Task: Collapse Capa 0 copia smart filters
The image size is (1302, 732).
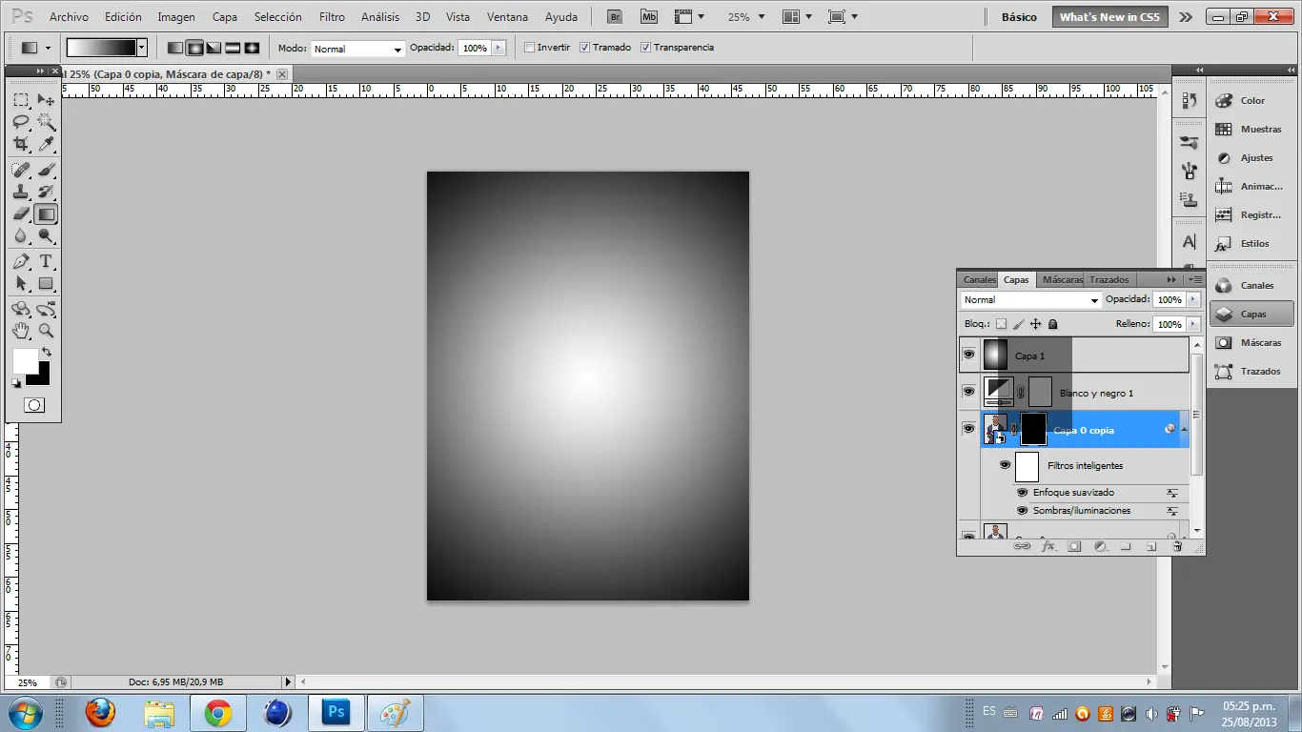Action: [1185, 430]
